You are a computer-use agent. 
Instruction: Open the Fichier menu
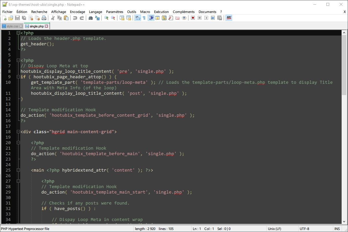pyautogui.click(x=8, y=12)
